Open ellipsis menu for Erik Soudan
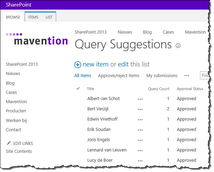Viewport: 214px width, 172px height. [x=140, y=130]
